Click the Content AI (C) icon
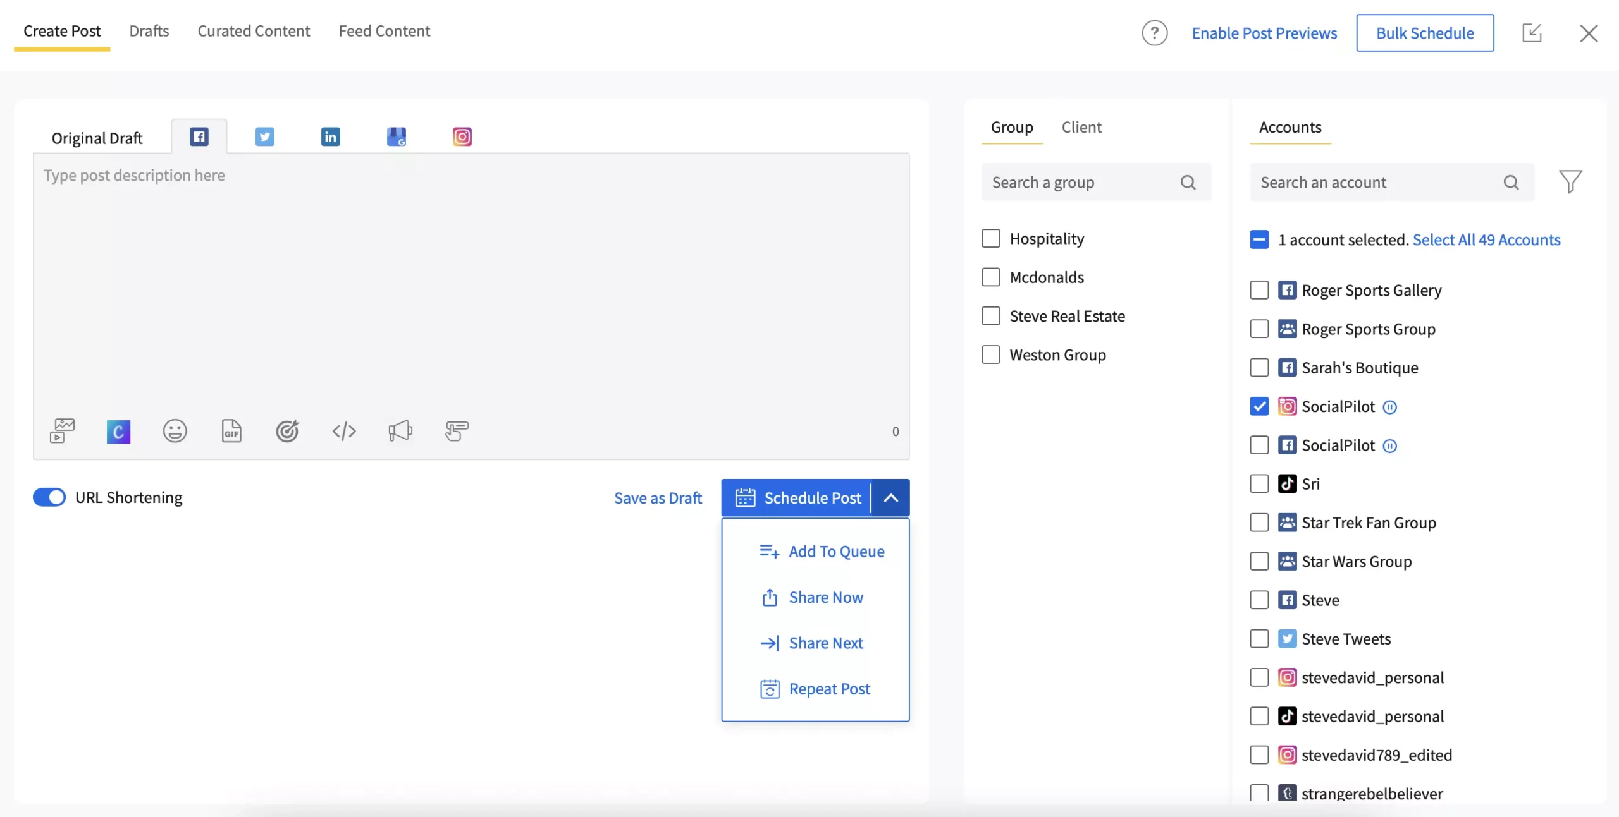 (118, 430)
